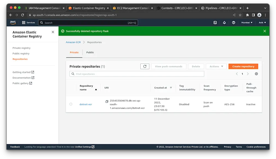
Task: Open the AWS help question icon
Action: (234, 23)
